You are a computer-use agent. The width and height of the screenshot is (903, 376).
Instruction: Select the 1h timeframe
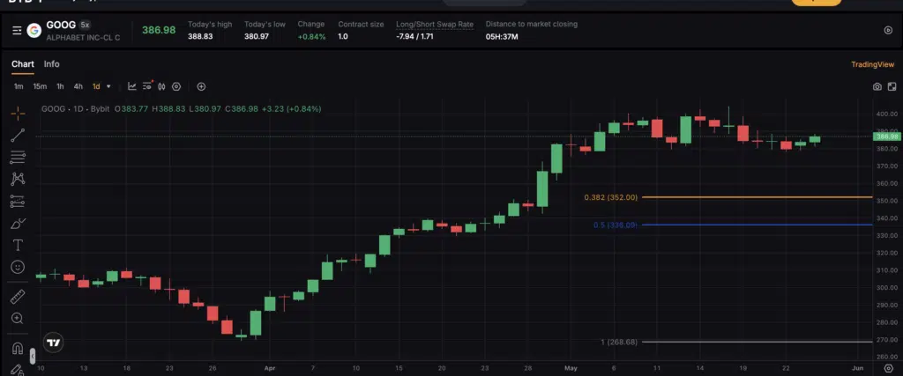click(60, 86)
